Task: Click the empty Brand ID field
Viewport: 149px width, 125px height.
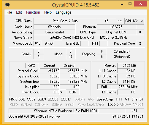Action: click(85, 43)
